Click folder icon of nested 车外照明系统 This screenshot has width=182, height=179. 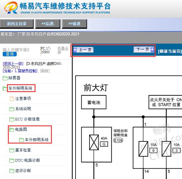click(22, 140)
